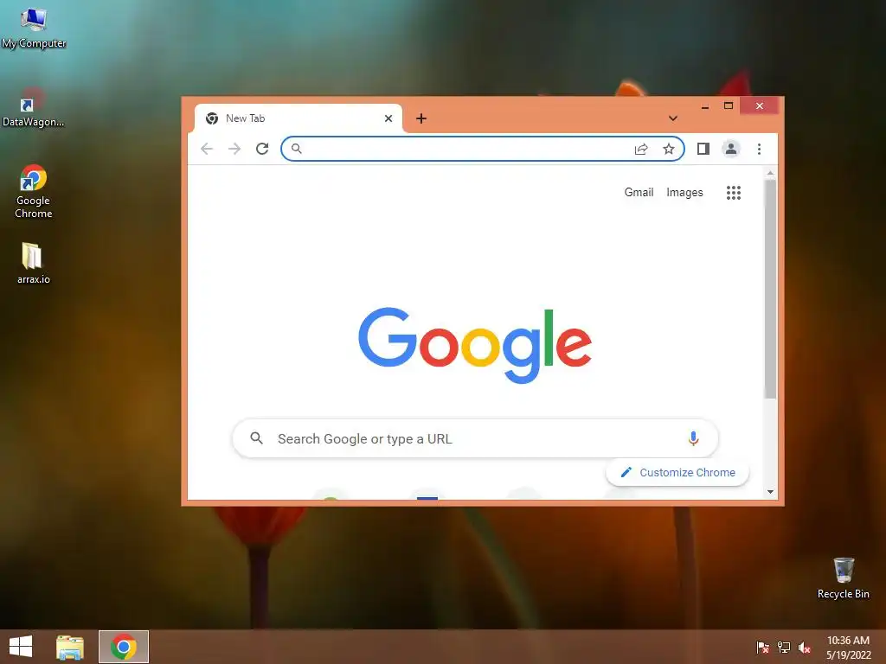Click the Chrome taskbar button
The width and height of the screenshot is (886, 664).
(124, 647)
